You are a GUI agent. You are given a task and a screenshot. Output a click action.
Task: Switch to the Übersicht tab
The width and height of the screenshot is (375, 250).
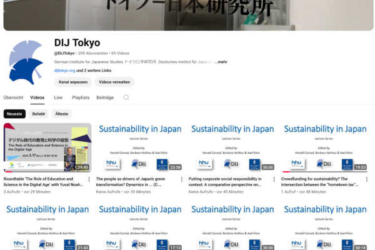(13, 97)
